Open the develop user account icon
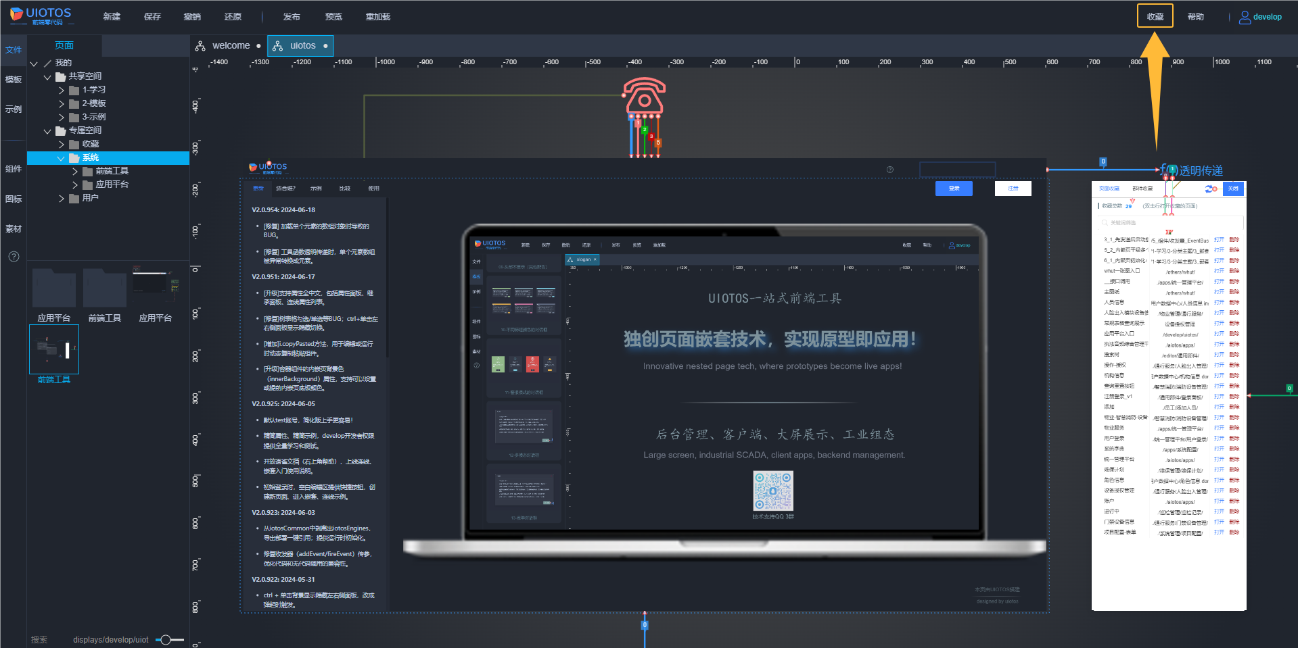Screen dimensions: 1298x648 pyautogui.click(x=1245, y=17)
